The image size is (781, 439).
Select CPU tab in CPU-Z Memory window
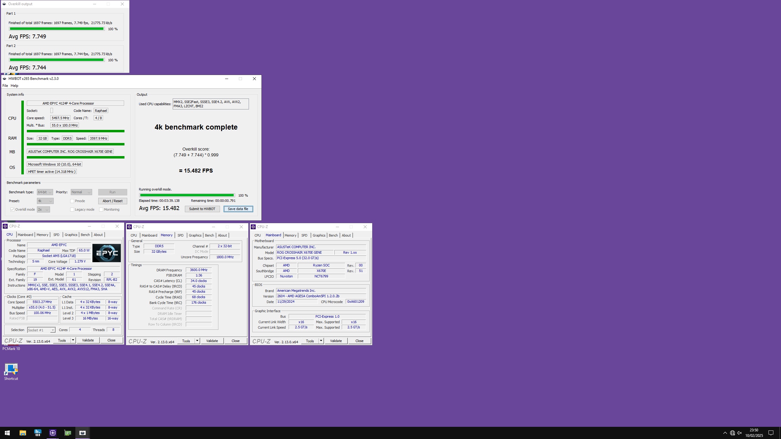click(x=134, y=235)
